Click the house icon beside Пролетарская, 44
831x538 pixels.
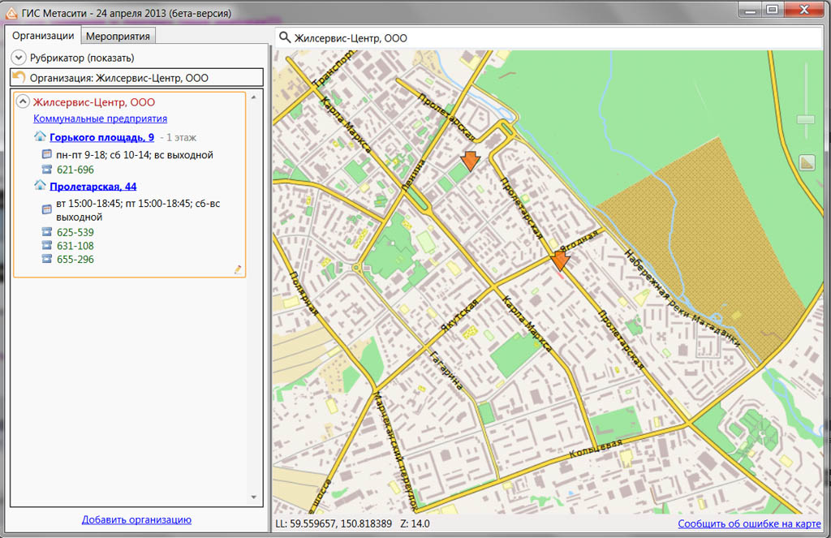tap(40, 186)
